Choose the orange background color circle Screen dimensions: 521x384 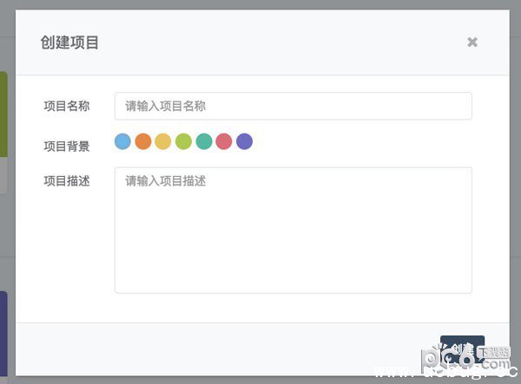[143, 141]
